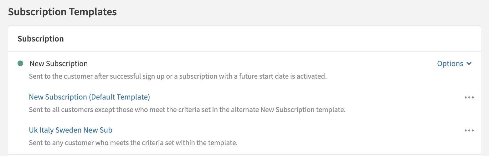The height and width of the screenshot is (156, 489).
Task: Click the Subscription section header
Action: coord(41,39)
